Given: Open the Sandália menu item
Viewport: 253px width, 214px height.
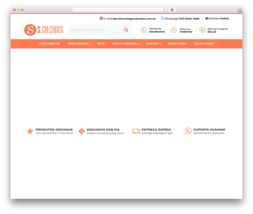Looking at the screenshot, I should click(x=152, y=44).
